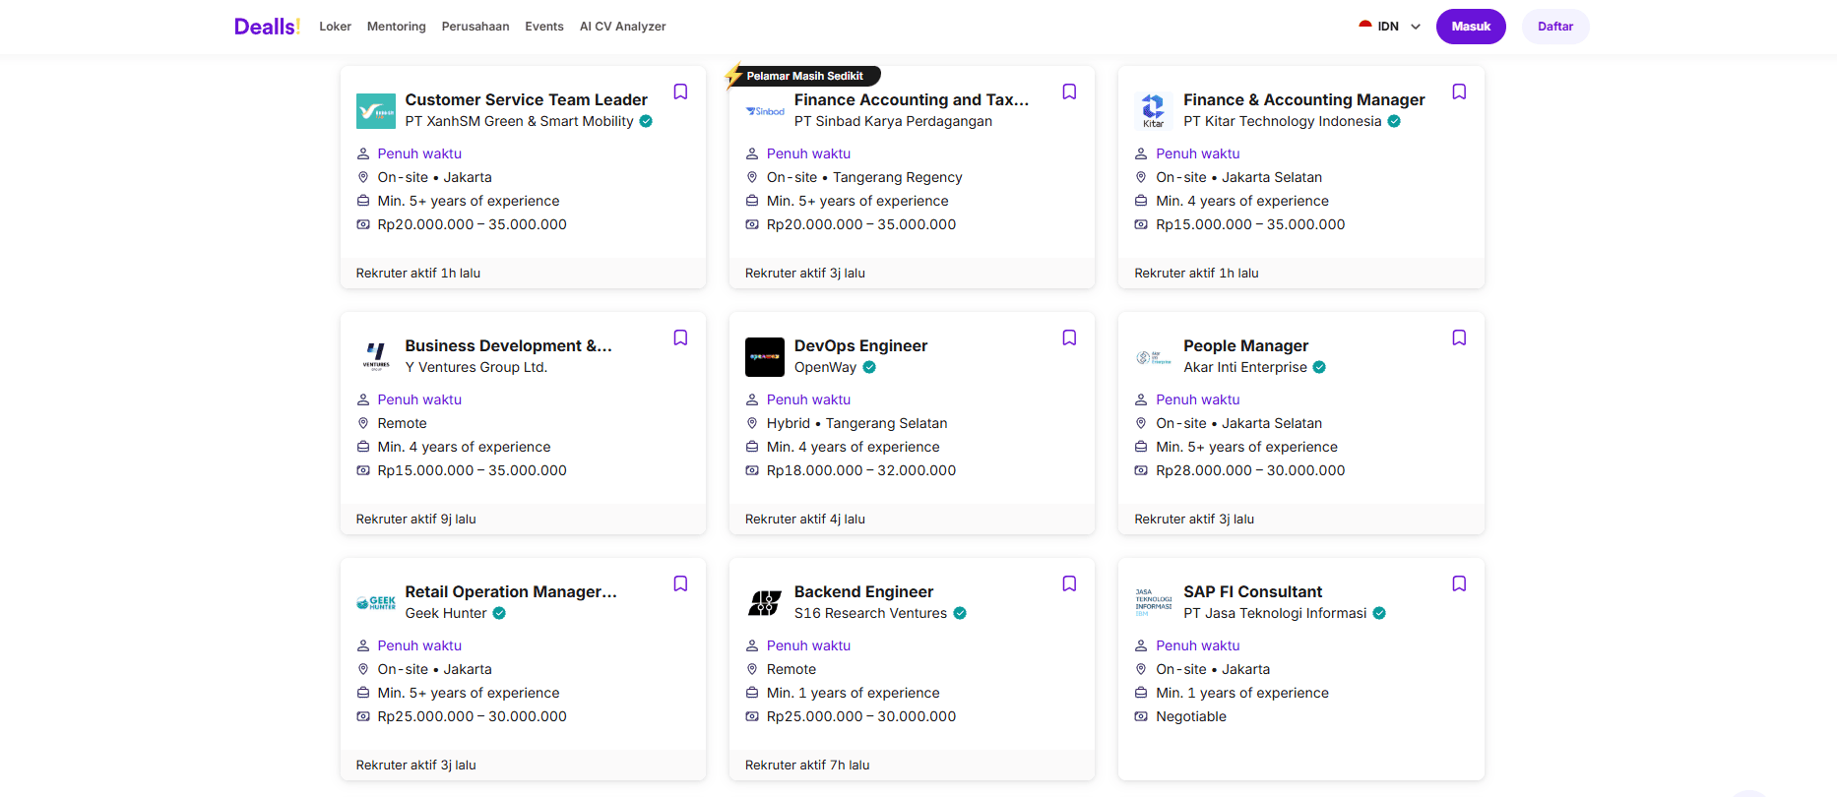This screenshot has width=1837, height=797.
Task: Save the SAP FI Consultant job
Action: (x=1459, y=583)
